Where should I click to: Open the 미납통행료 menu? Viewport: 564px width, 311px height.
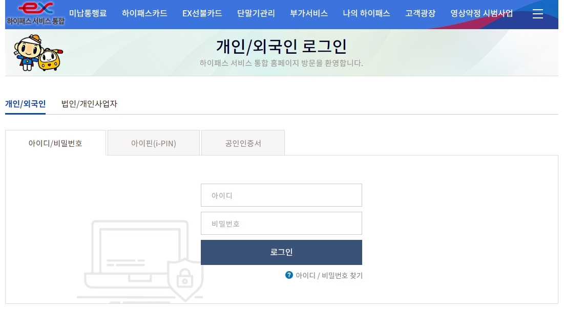[x=88, y=13]
